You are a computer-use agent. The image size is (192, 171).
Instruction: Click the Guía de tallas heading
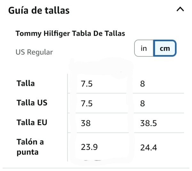tap(39, 10)
